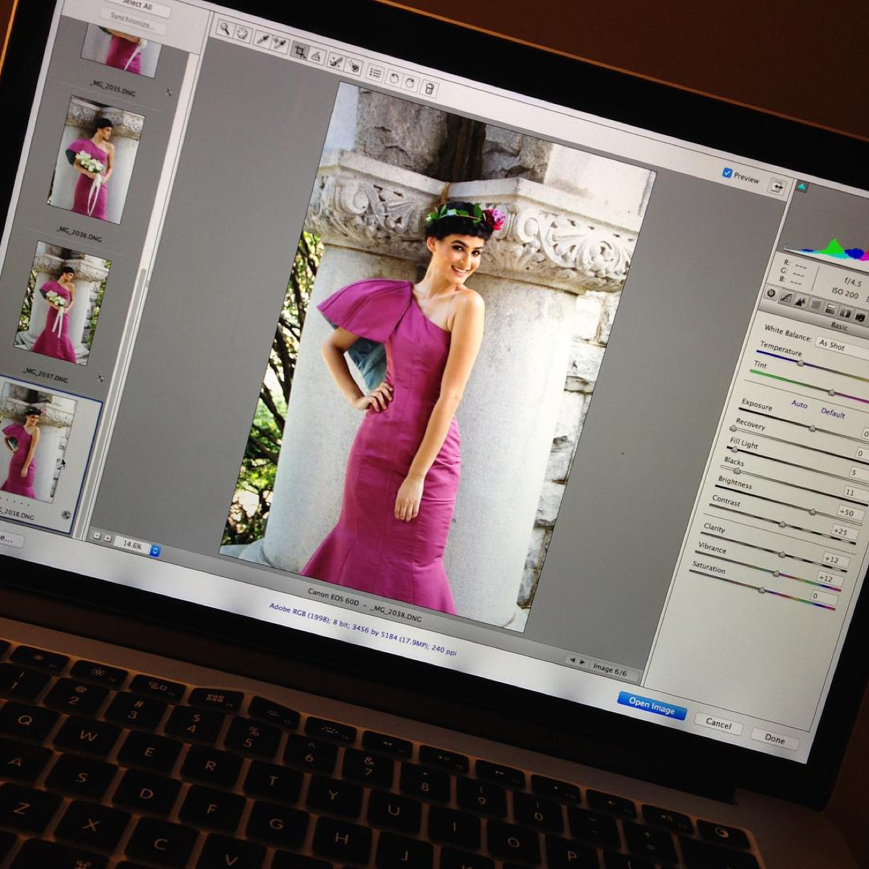Image resolution: width=869 pixels, height=869 pixels.
Task: Click the Done button
Action: [x=775, y=739]
